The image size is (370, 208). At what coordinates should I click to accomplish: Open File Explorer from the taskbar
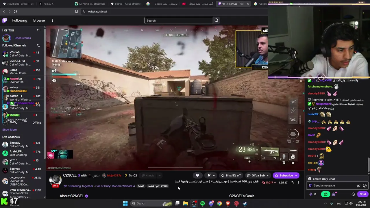point(186,203)
